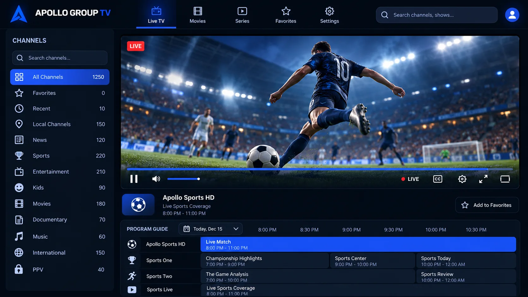Image resolution: width=528 pixels, height=297 pixels.
Task: Click the All Channels grid icon
Action: pos(19,77)
